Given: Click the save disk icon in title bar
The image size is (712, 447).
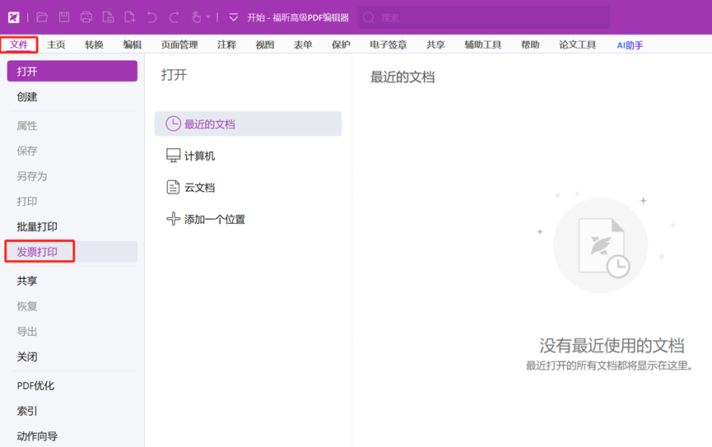Looking at the screenshot, I should coord(64,17).
